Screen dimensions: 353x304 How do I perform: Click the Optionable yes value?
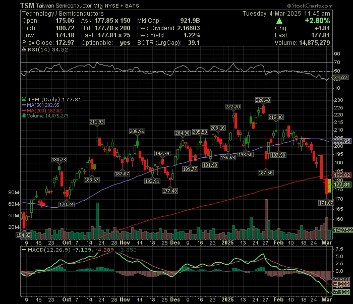click(125, 43)
